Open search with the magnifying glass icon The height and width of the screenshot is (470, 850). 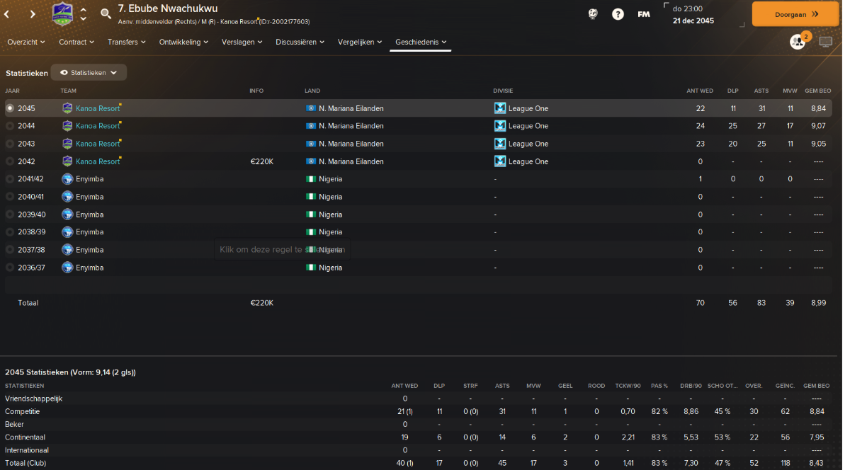click(x=106, y=13)
